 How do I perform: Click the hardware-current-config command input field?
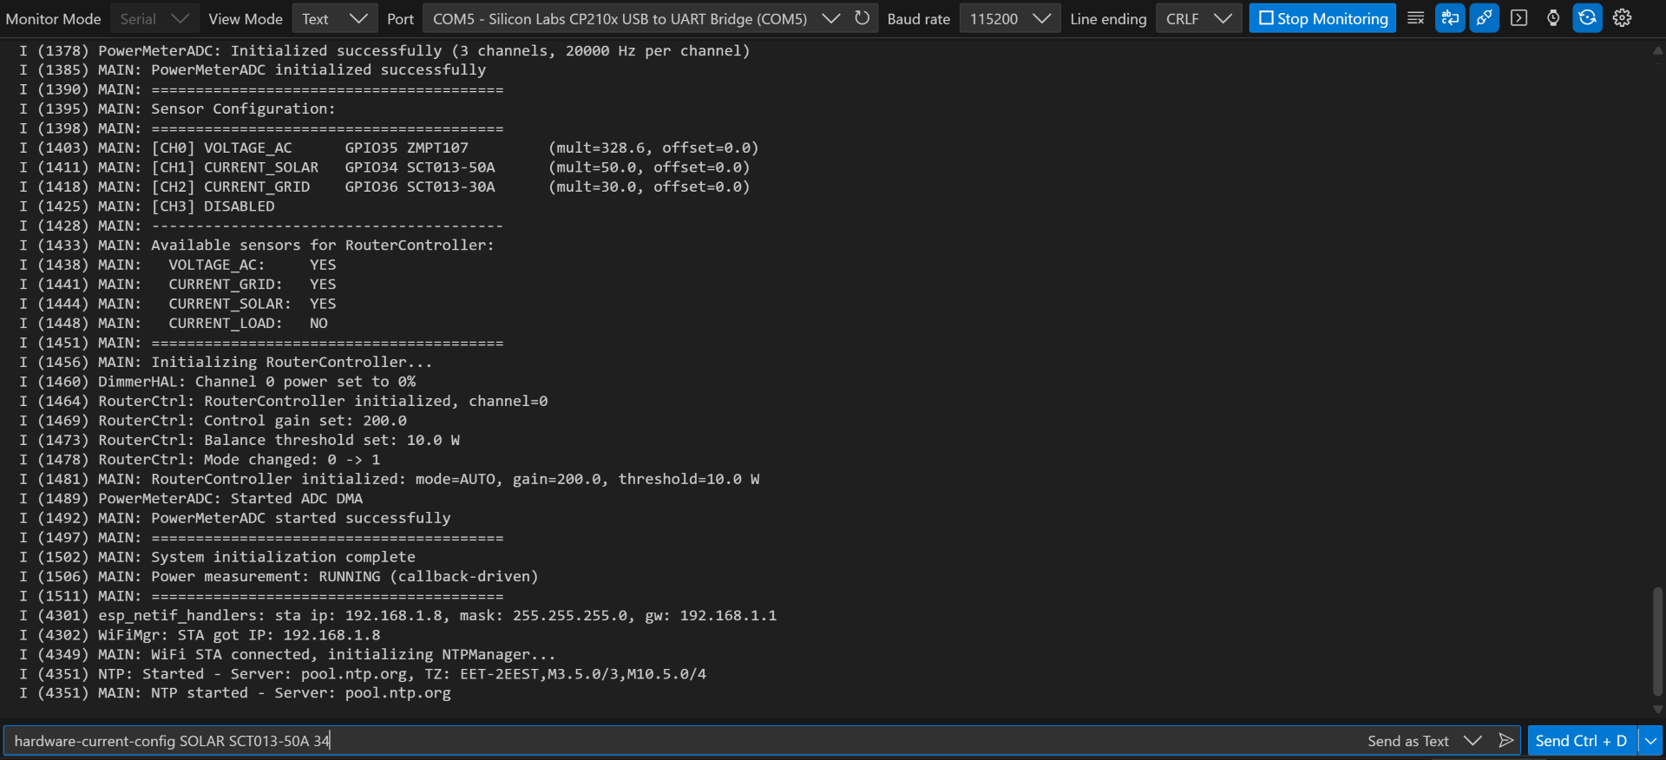677,741
